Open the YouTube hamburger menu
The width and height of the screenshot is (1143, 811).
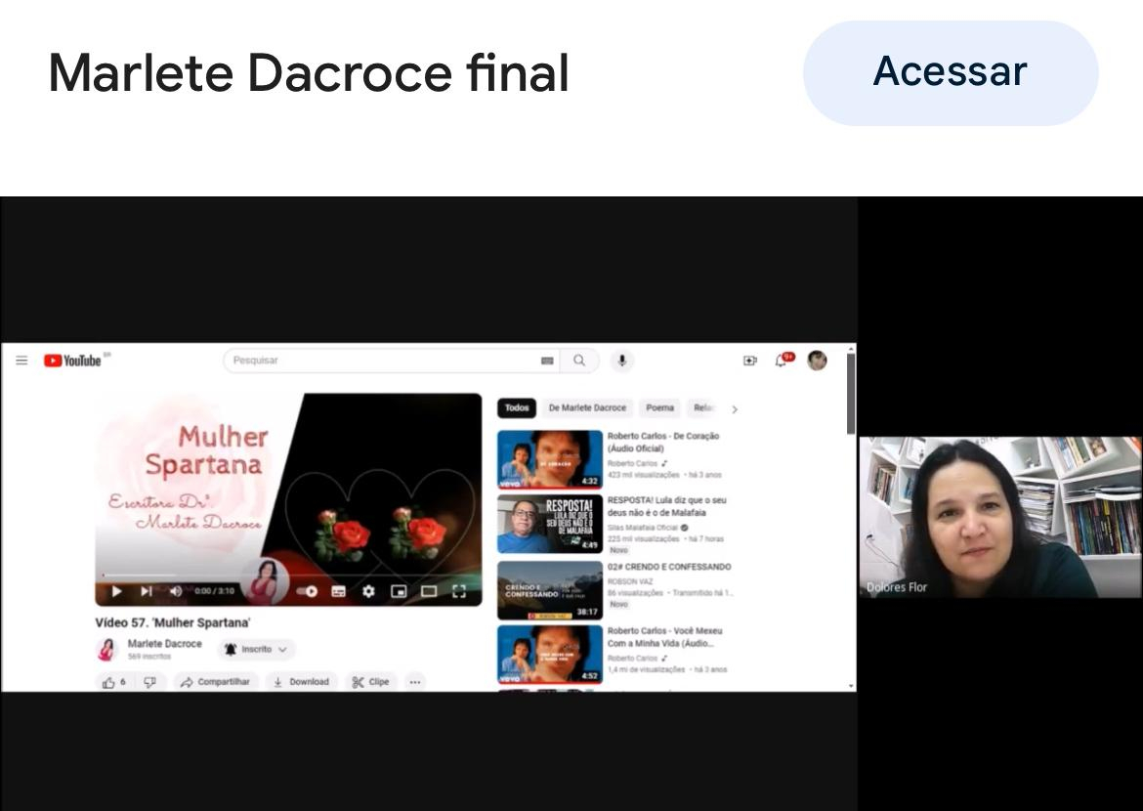(21, 361)
